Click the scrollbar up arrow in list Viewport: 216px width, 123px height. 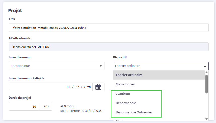206,72
